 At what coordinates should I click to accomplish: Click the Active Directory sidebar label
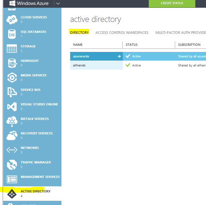[36, 191]
